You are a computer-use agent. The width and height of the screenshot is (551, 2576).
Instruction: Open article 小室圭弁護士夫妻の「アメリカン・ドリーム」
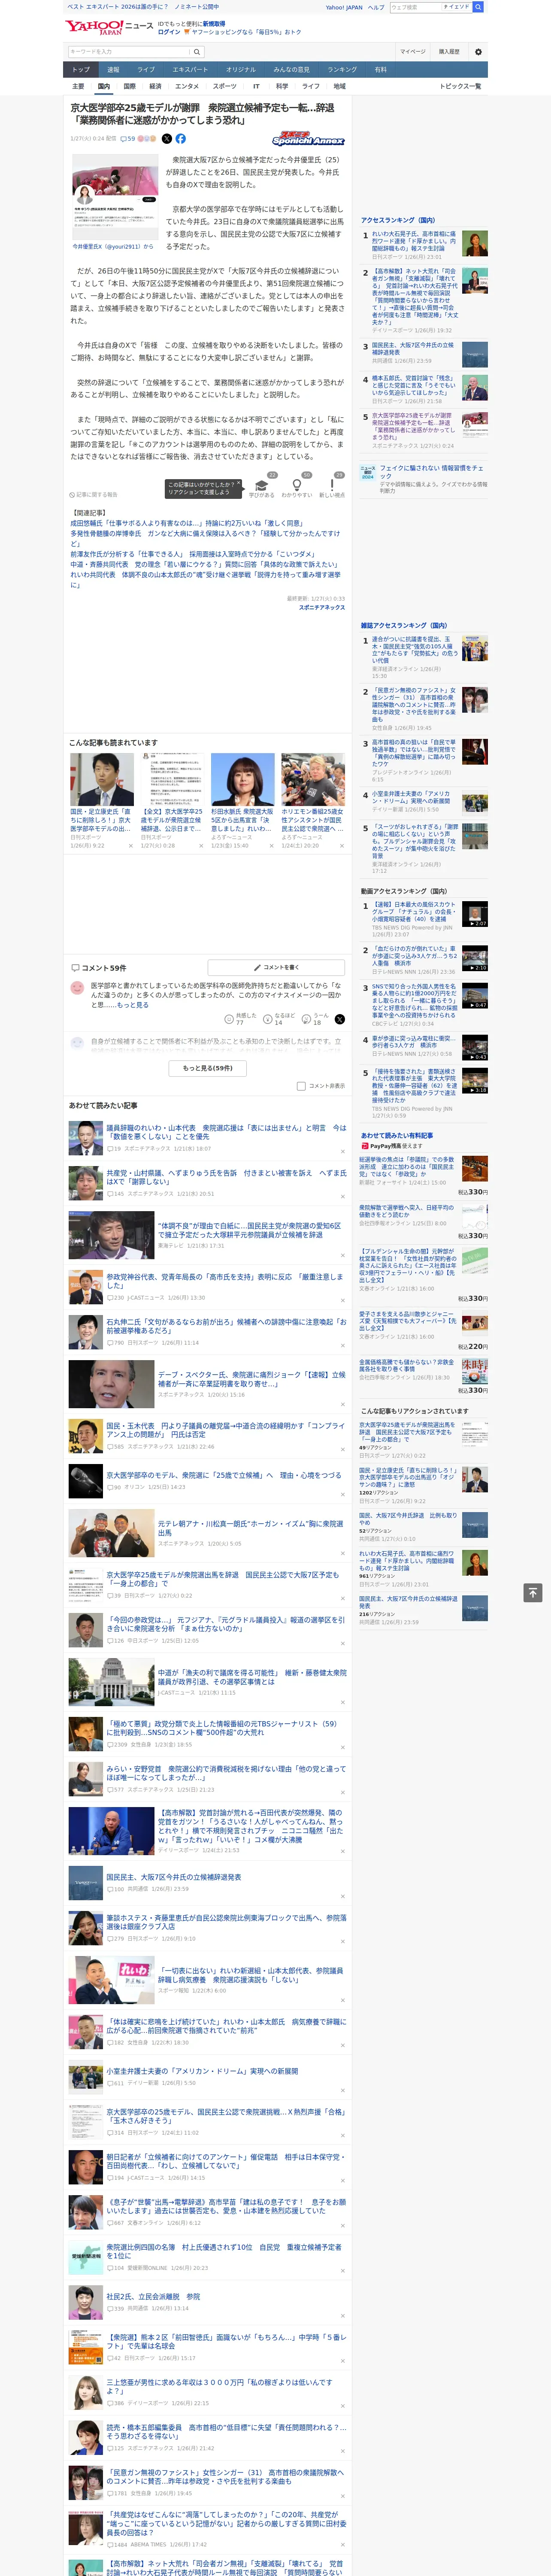pyautogui.click(x=202, y=2071)
